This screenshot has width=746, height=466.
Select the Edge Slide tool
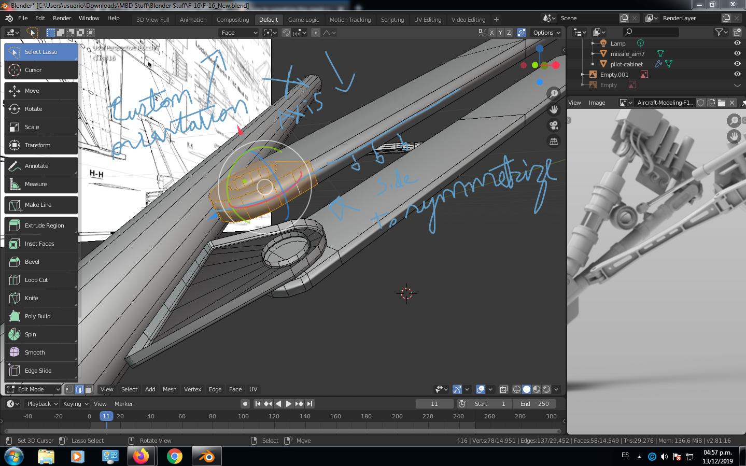click(x=41, y=371)
